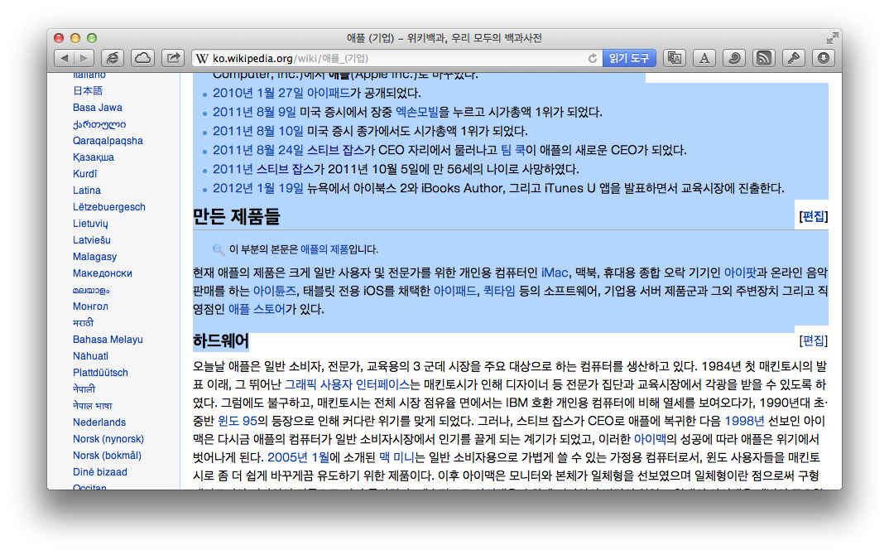
Task: Click the spiral swirl extension icon
Action: pos(733,58)
